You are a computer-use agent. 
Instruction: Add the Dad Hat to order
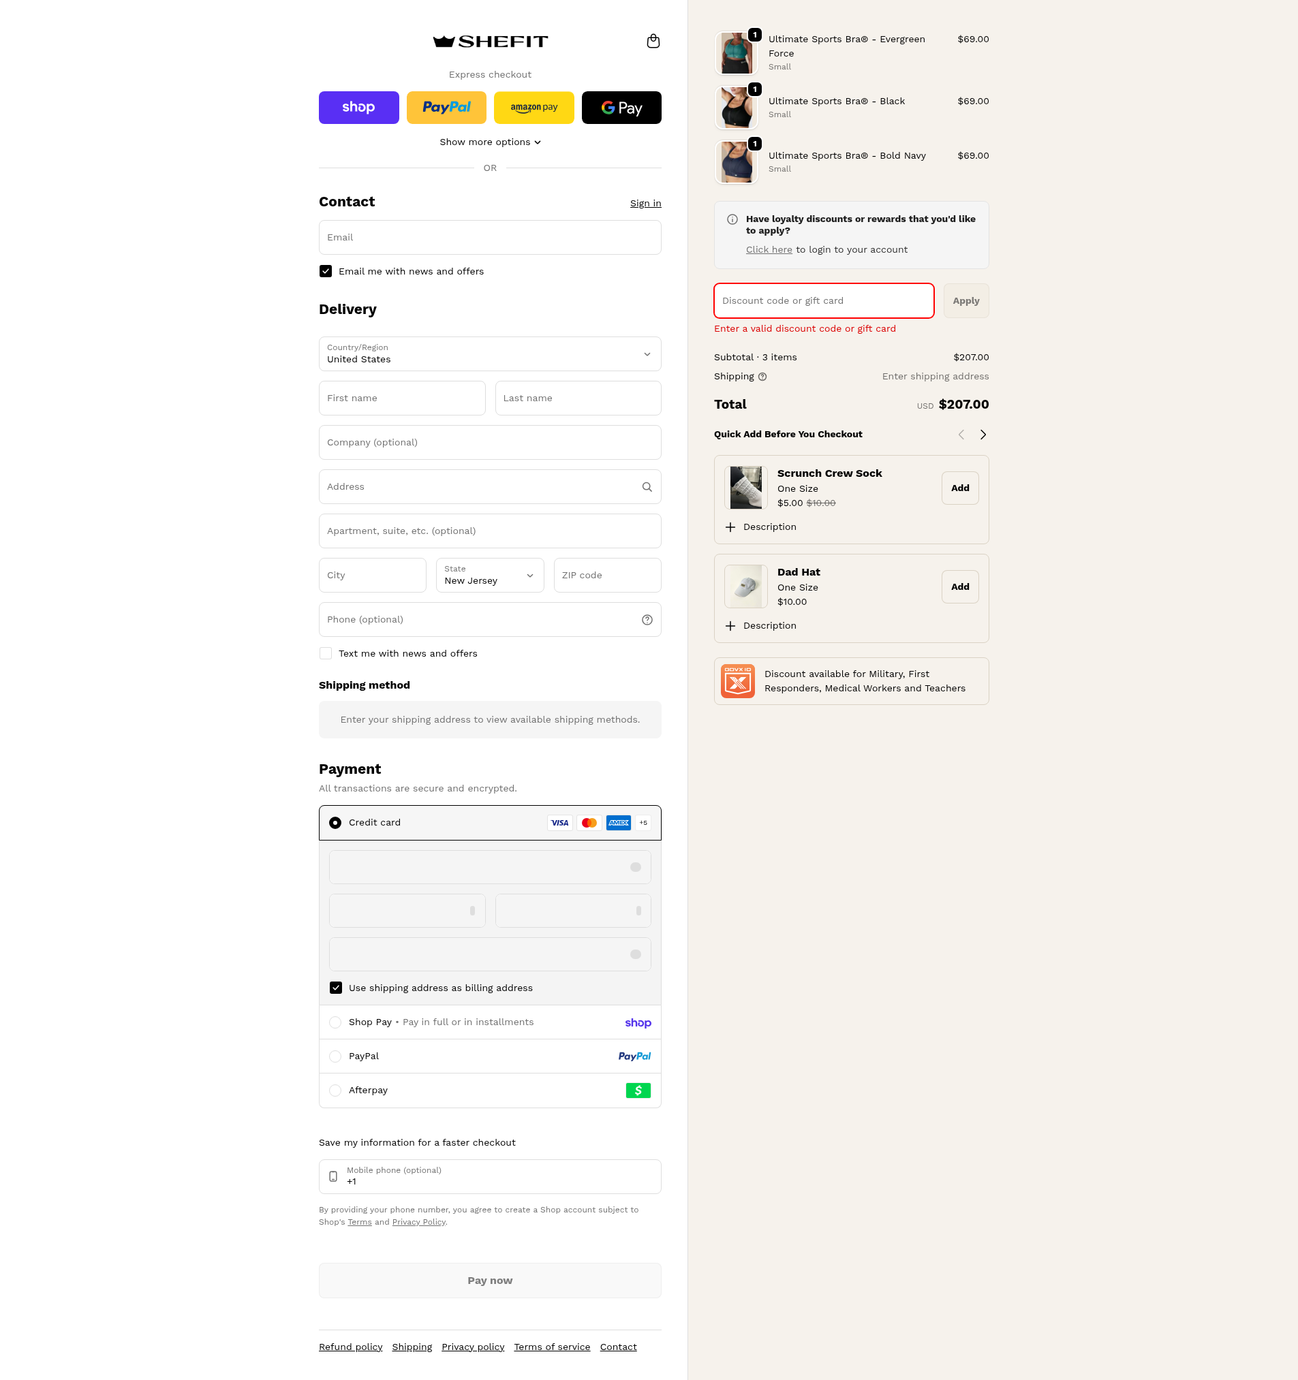tap(960, 587)
